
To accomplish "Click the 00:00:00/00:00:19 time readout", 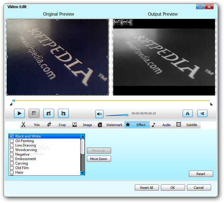I will 143,114.
